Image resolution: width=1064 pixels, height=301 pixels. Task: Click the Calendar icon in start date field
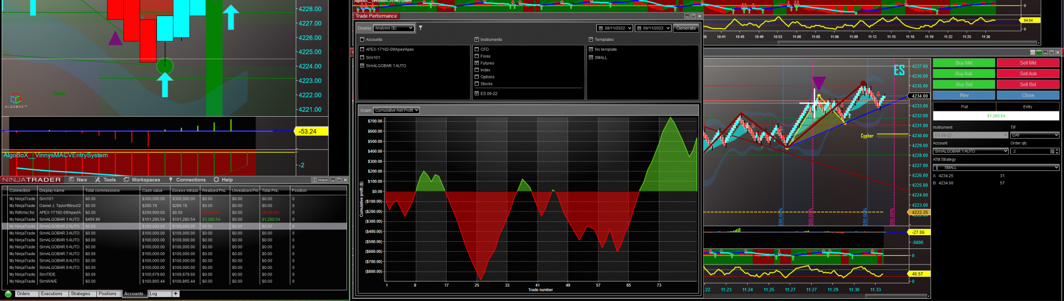tap(601, 28)
